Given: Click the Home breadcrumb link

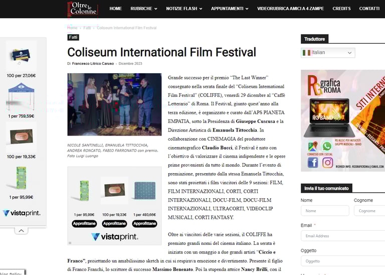Looking at the screenshot, I should [72, 28].
